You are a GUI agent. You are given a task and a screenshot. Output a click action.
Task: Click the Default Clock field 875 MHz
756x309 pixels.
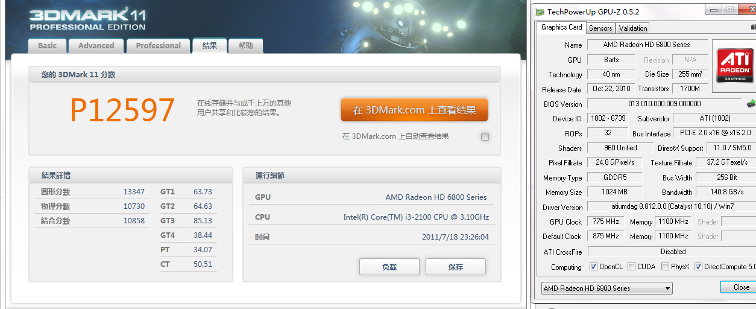606,236
